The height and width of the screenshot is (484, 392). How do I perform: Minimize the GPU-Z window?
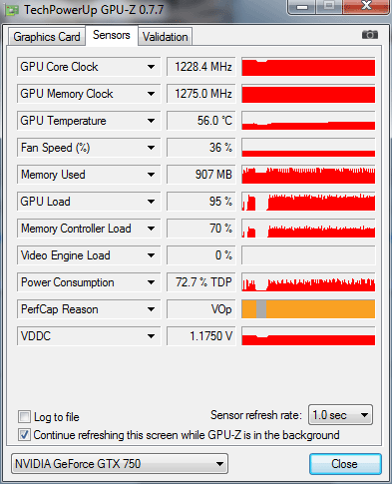coord(302,7)
